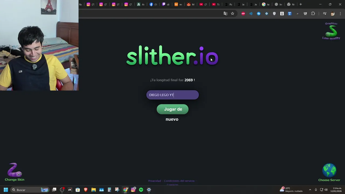Screen dimensions: 345x194
Task: Click the Google Translate icon in address bar
Action: click(x=225, y=13)
